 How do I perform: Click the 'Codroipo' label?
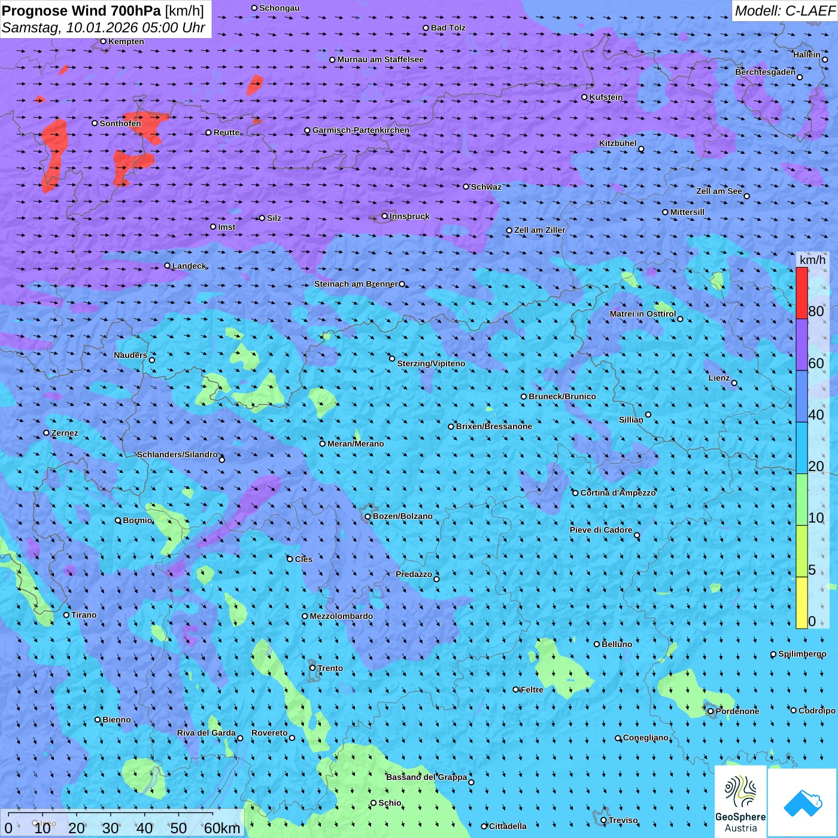point(817,711)
